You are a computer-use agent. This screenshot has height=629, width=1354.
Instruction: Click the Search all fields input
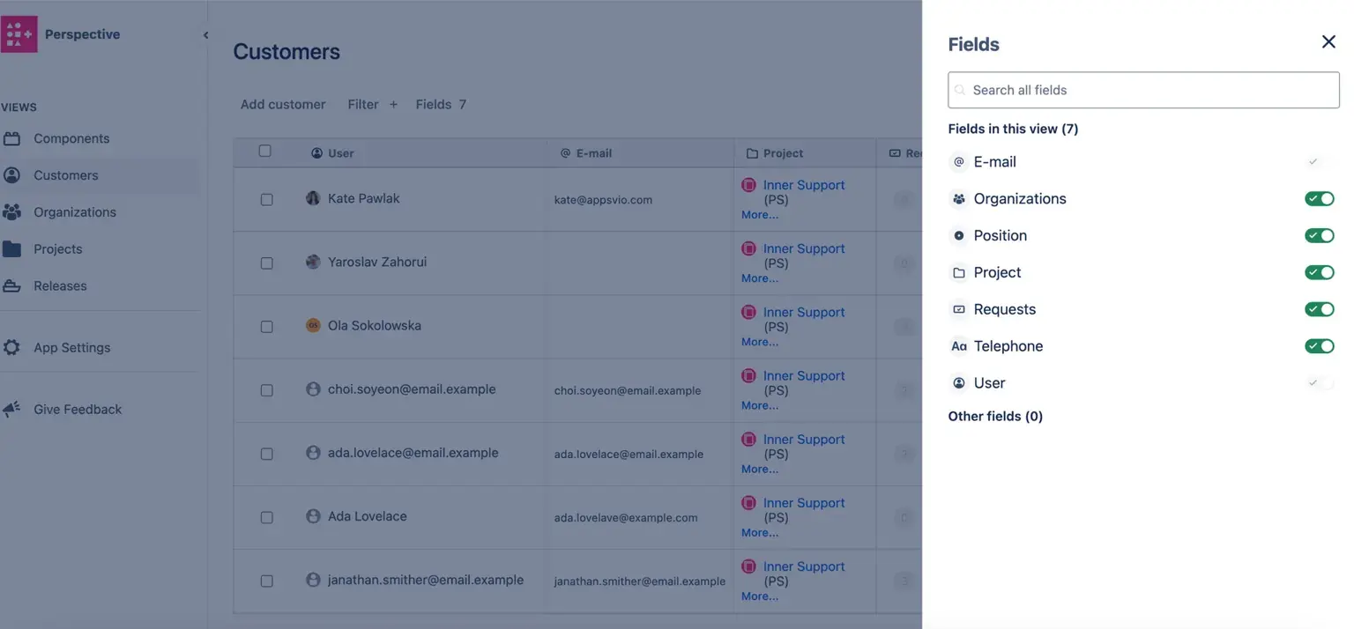1143,90
